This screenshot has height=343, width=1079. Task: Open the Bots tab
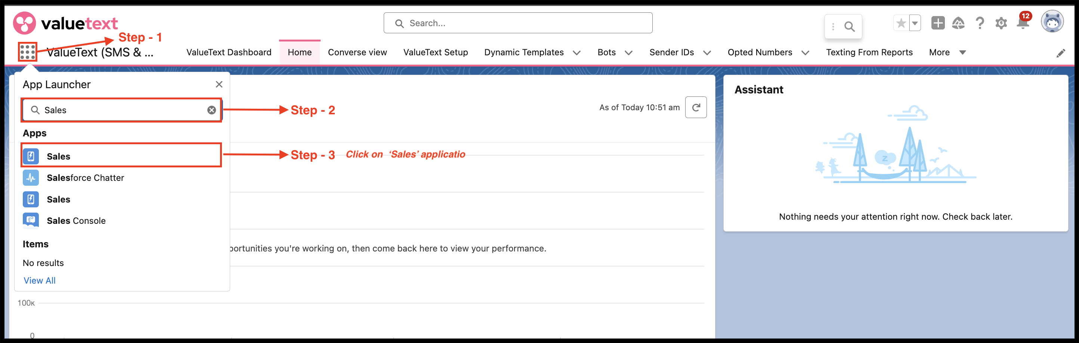click(606, 52)
